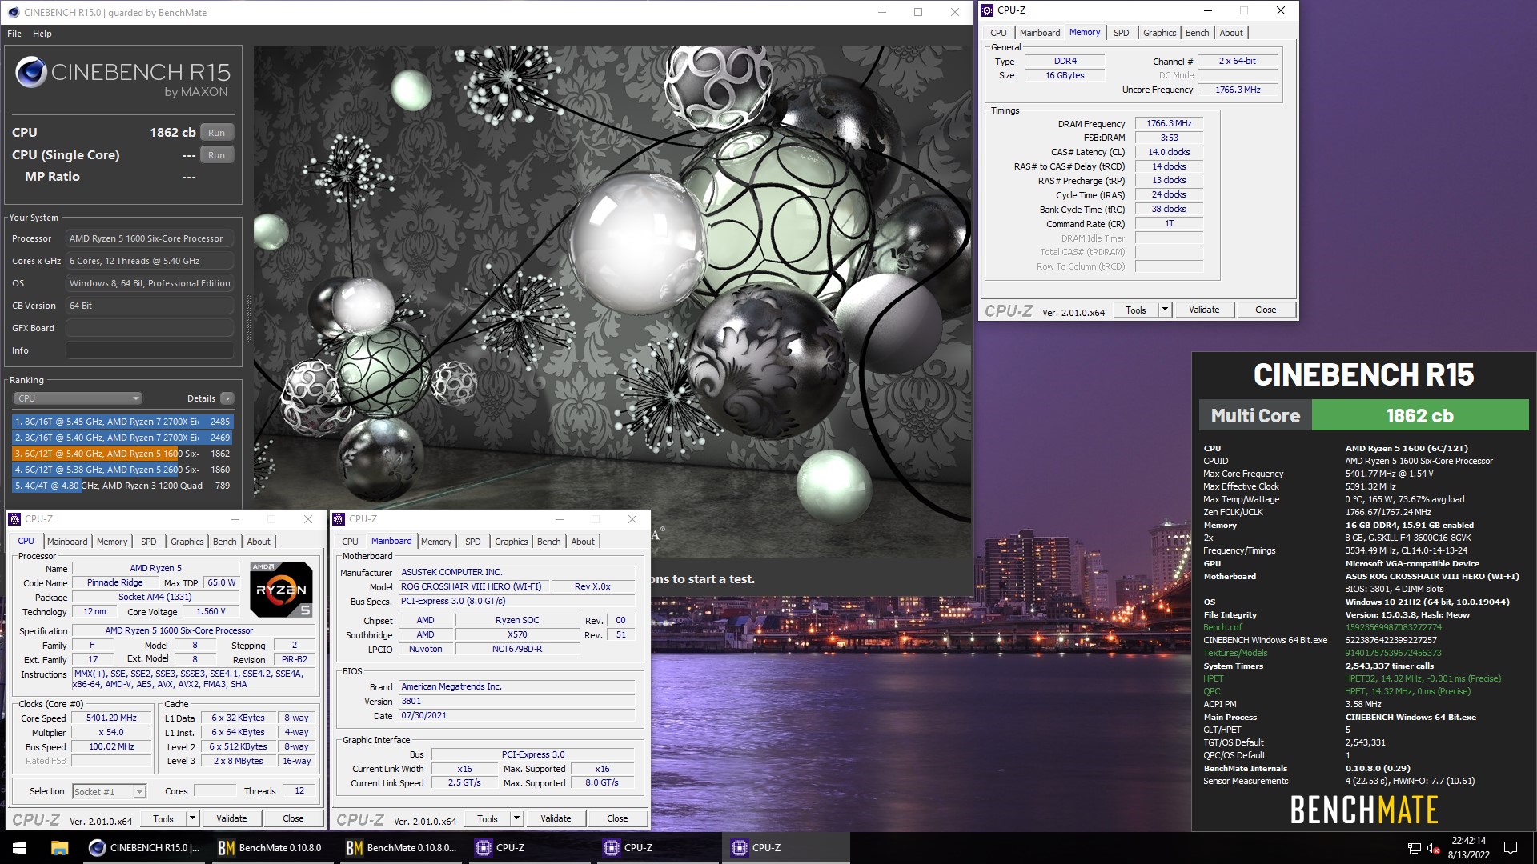Viewport: 1537px width, 864px height.
Task: Open first CPU-Z taskbar item
Action: point(529,848)
